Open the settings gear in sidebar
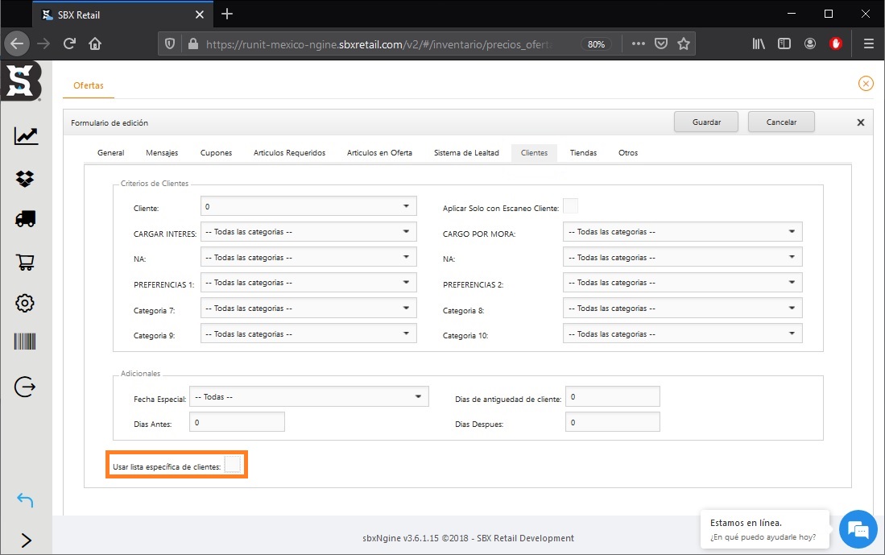The width and height of the screenshot is (885, 555). [26, 303]
